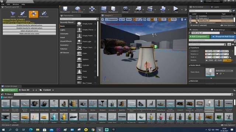The height and width of the screenshot is (132, 236).
Task: Open View Options in World Outliner
Action: (228, 25)
